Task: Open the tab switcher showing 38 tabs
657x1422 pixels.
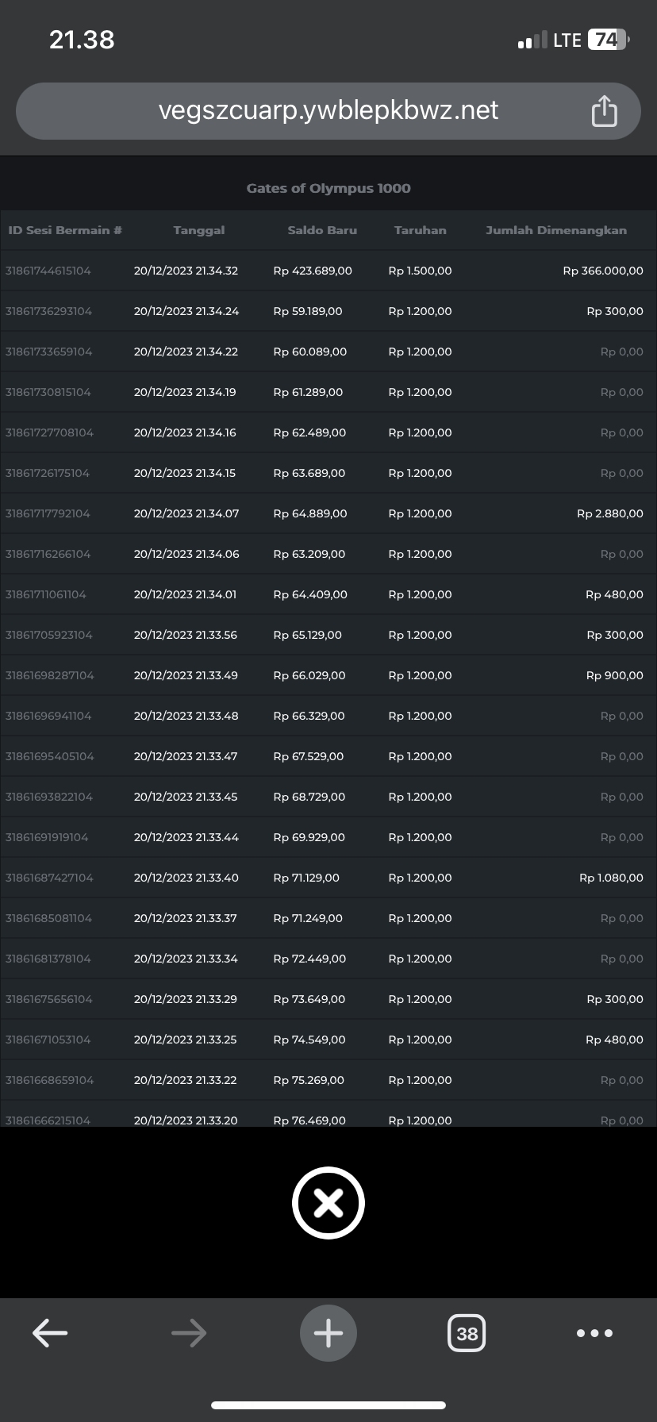Action: tap(467, 1333)
